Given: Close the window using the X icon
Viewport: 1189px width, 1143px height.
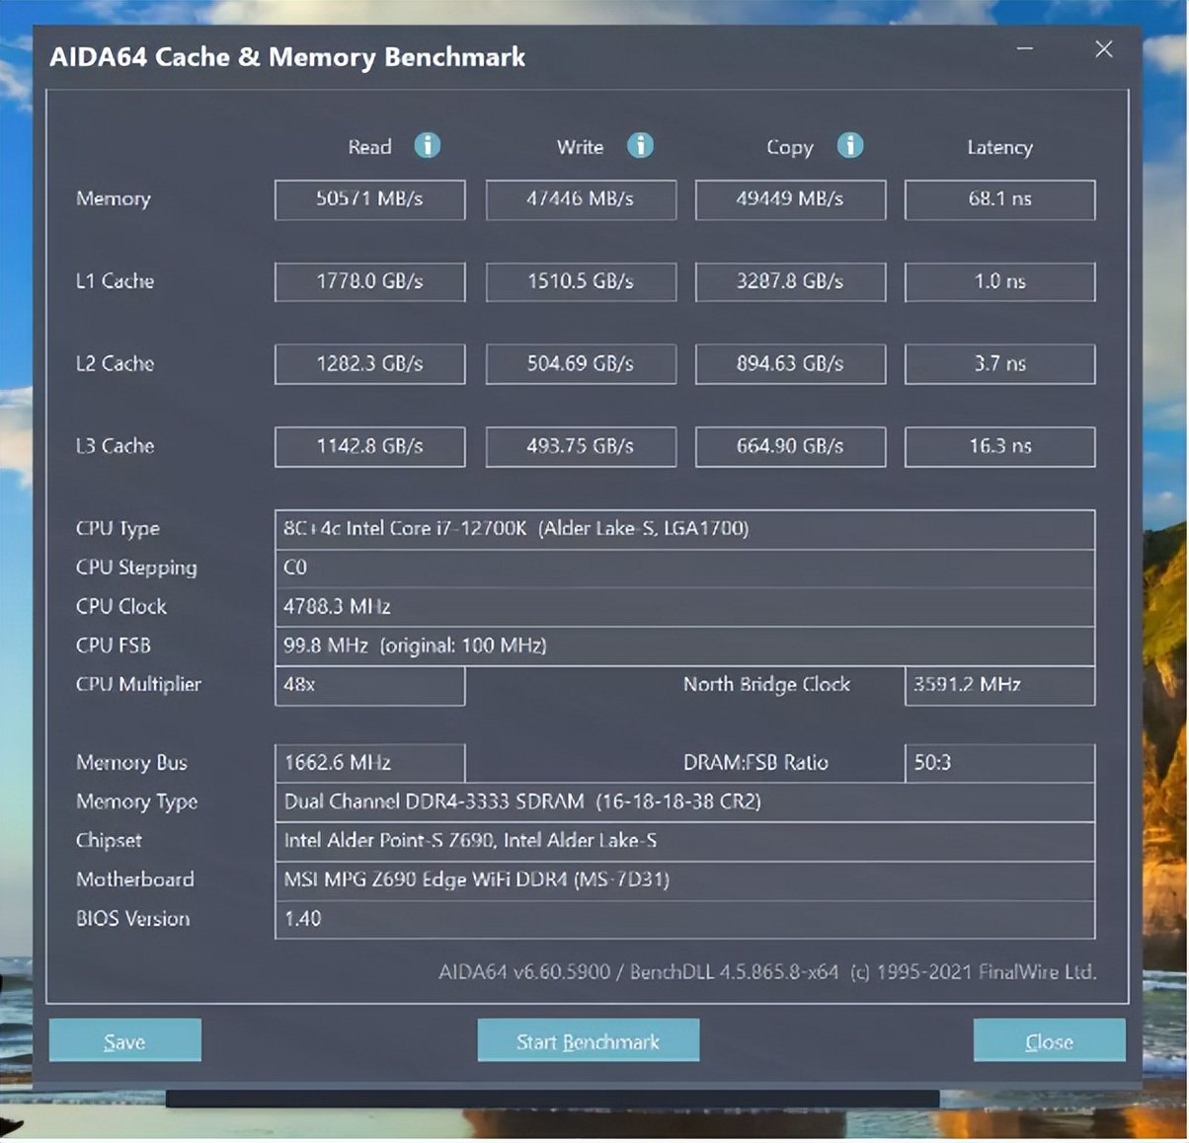Looking at the screenshot, I should tap(1103, 49).
